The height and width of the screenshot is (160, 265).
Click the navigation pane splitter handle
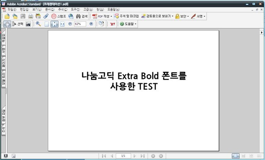[x=7, y=91]
